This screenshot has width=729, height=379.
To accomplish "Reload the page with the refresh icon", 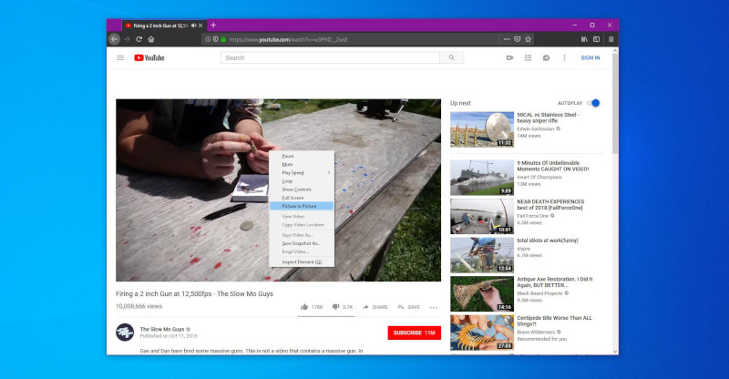I will coord(139,39).
